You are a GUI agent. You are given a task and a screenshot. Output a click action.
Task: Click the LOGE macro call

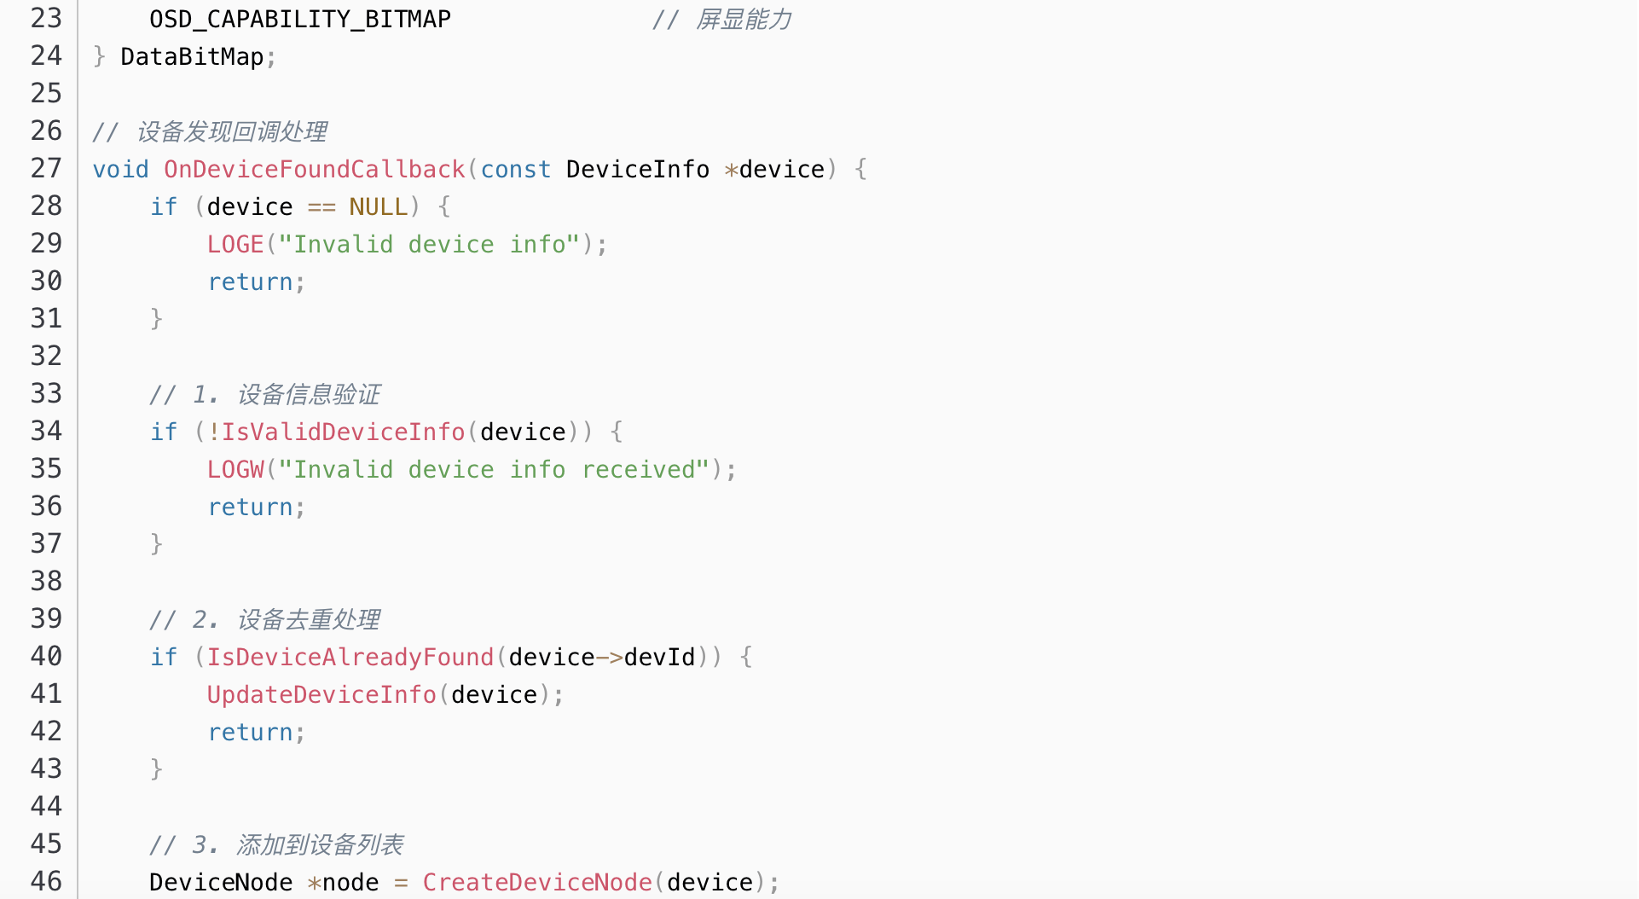point(235,244)
